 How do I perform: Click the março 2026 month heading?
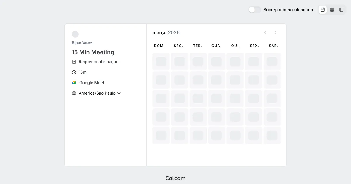166,32
